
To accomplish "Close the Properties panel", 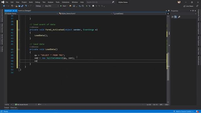I will tap(195, 11).
